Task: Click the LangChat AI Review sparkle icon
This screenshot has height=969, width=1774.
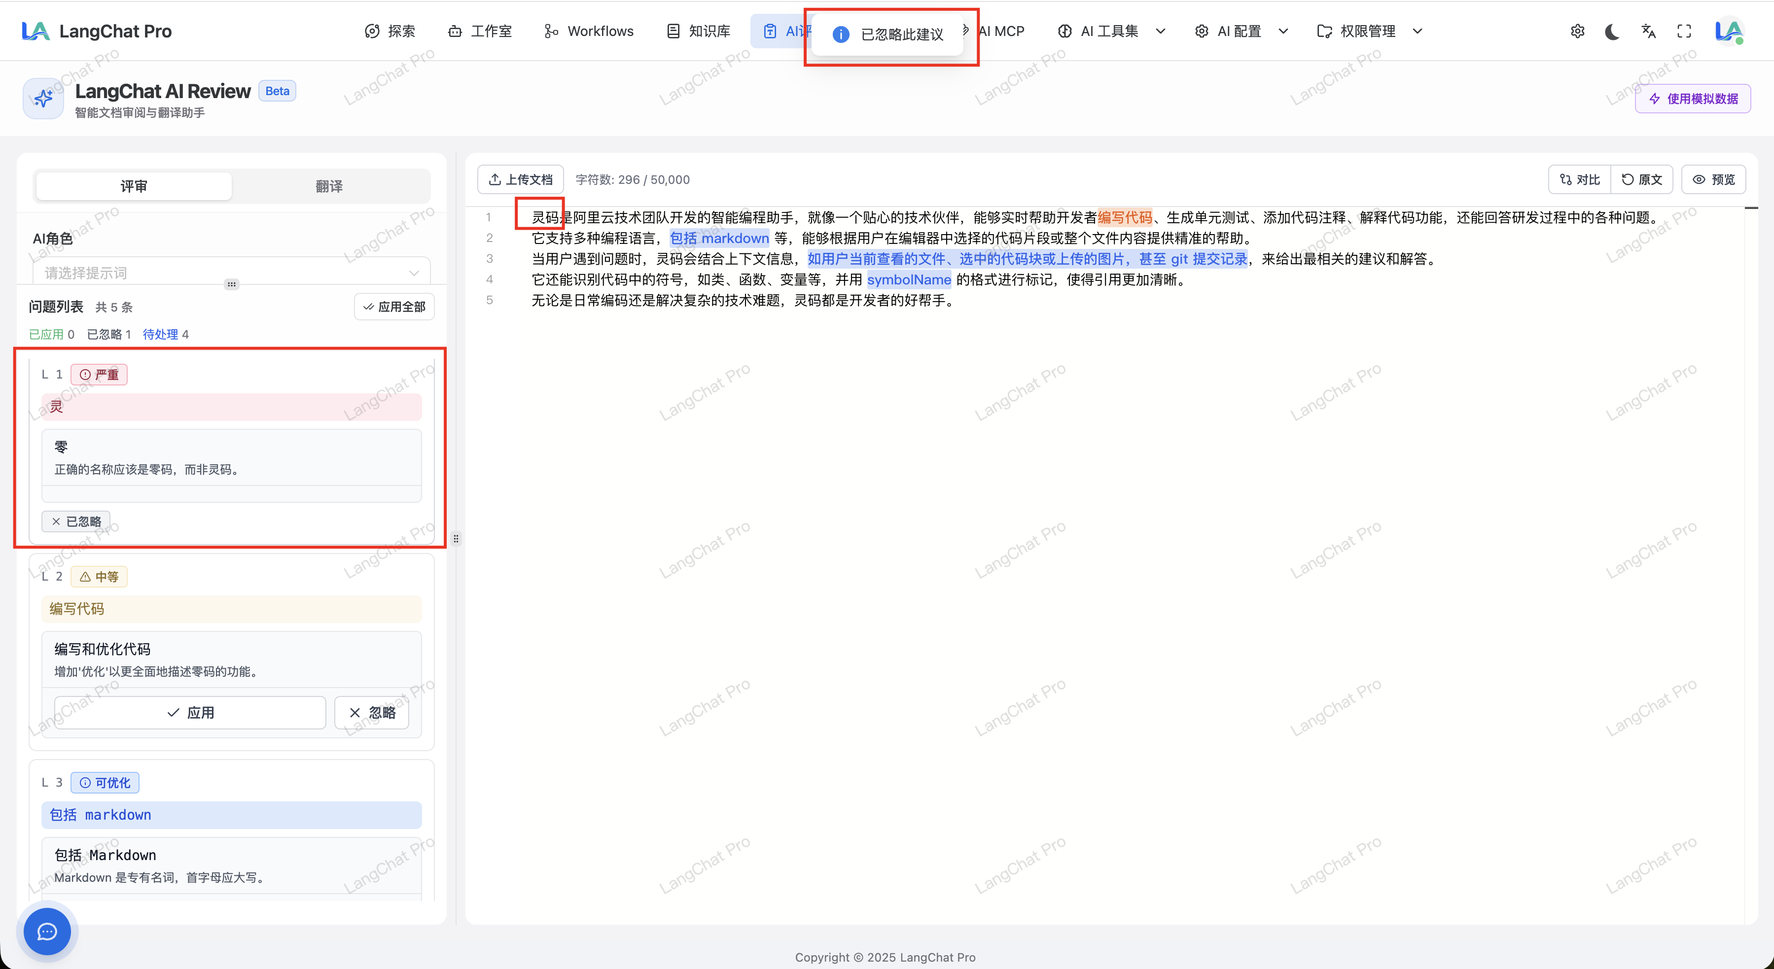Action: (x=43, y=99)
